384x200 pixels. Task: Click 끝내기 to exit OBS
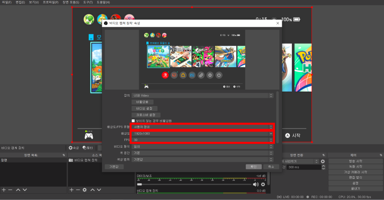click(x=356, y=188)
